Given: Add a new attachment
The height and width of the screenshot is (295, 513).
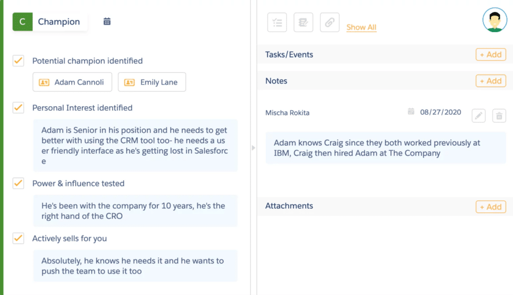Looking at the screenshot, I should pos(491,207).
